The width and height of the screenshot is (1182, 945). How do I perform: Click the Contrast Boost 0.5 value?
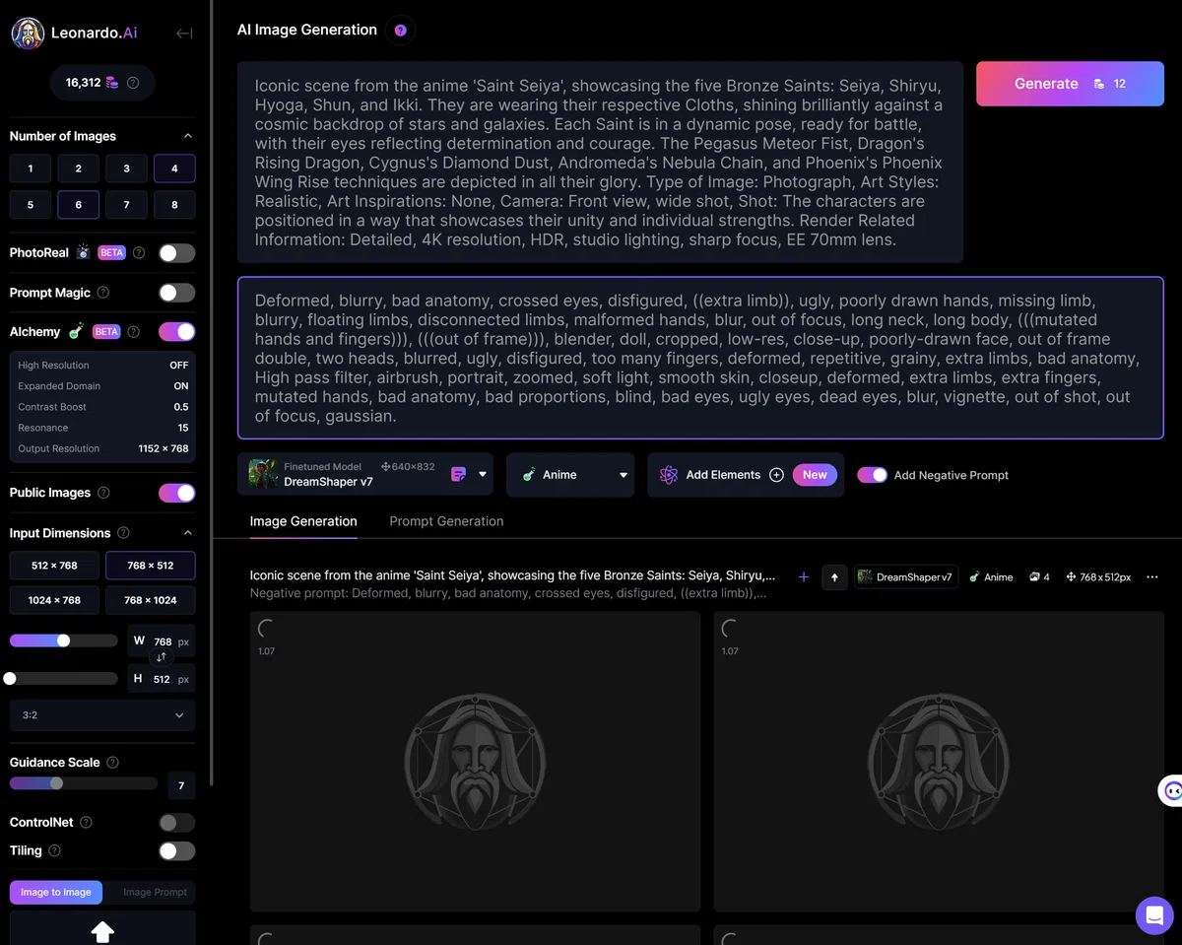pyautogui.click(x=181, y=407)
